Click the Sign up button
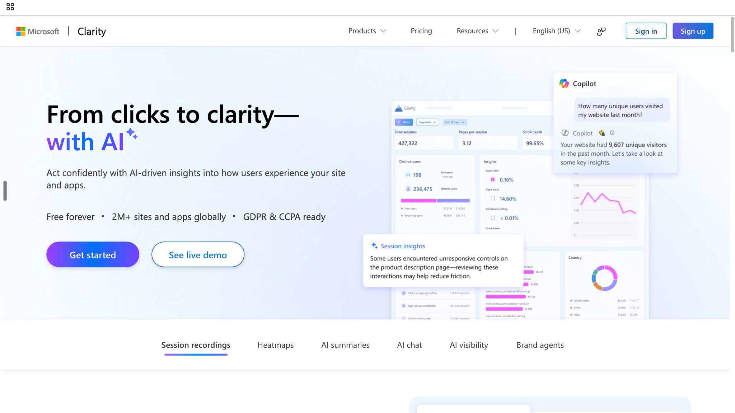The image size is (735, 413). (693, 31)
